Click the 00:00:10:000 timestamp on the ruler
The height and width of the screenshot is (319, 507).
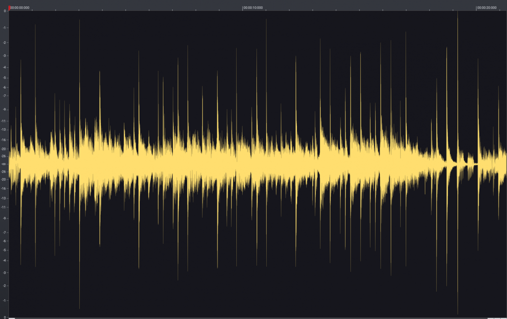253,7
